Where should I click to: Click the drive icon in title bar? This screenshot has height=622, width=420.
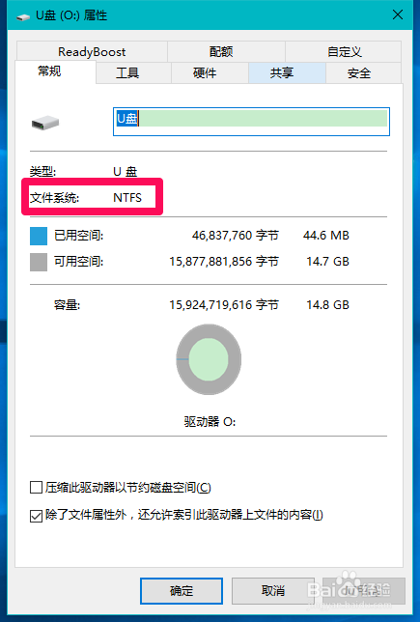coord(23,17)
